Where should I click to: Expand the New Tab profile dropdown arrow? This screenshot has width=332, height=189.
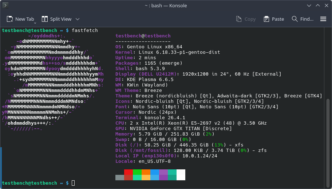click(x=35, y=23)
